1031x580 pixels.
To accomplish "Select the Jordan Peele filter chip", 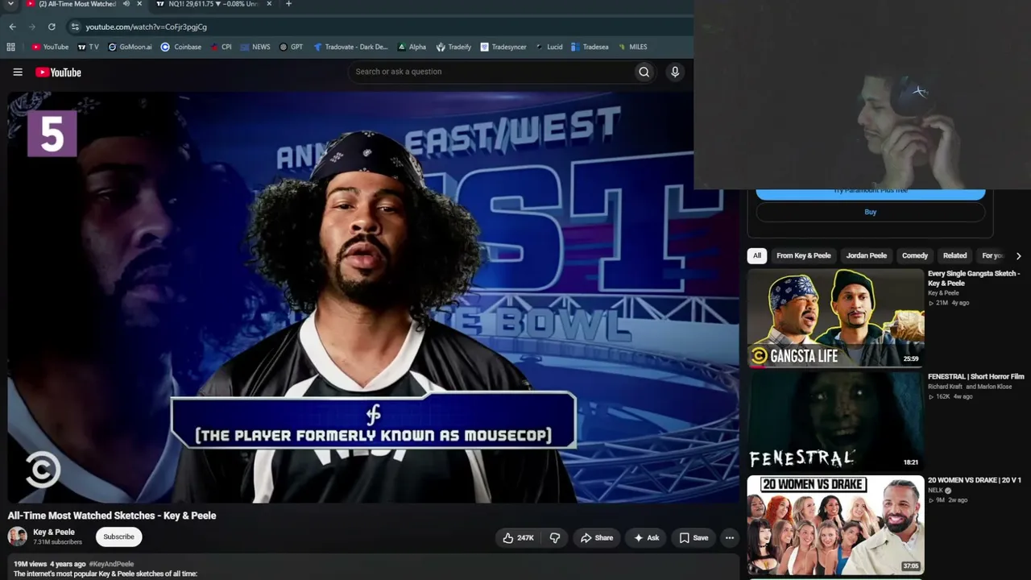I will click(867, 255).
